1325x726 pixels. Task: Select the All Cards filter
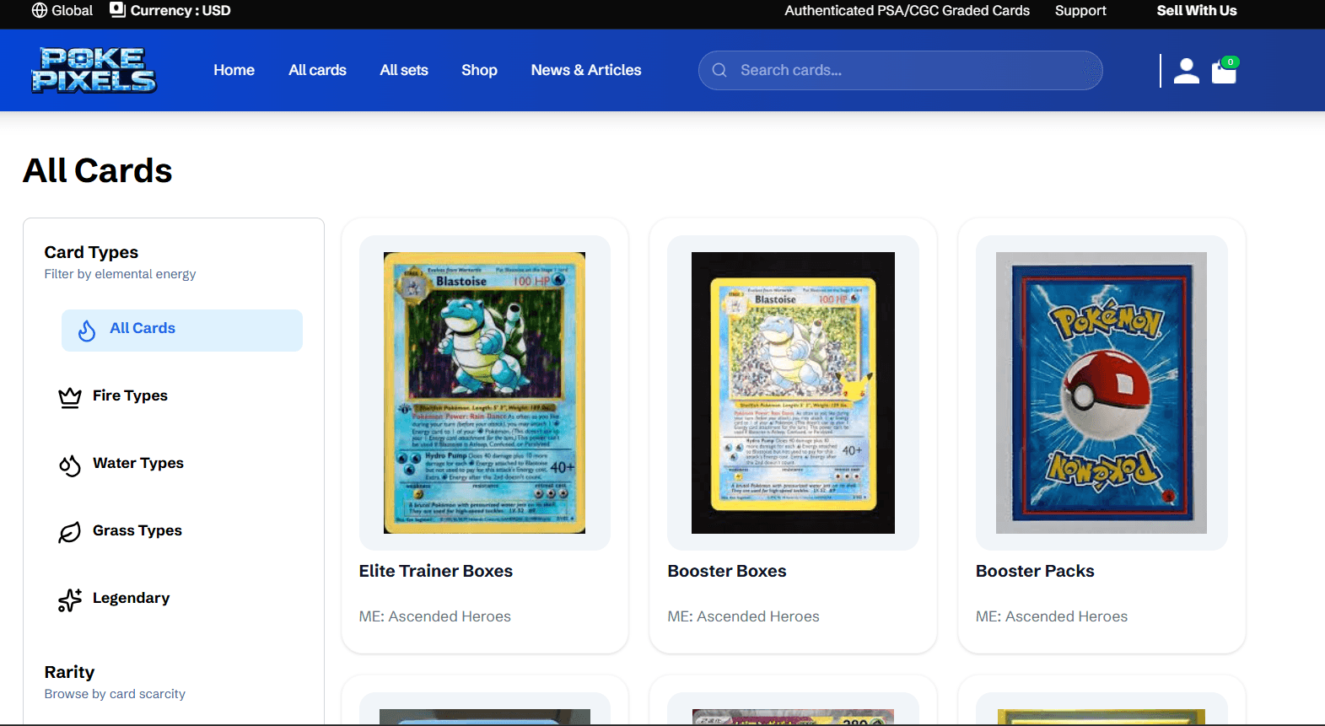tap(182, 330)
